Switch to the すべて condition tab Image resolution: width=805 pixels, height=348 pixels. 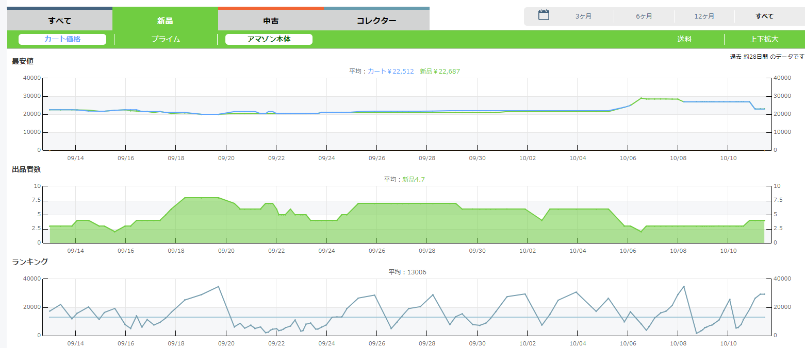pos(60,21)
